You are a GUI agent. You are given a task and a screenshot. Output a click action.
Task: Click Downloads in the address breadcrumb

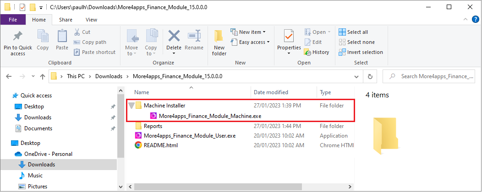pyautogui.click(x=109, y=76)
